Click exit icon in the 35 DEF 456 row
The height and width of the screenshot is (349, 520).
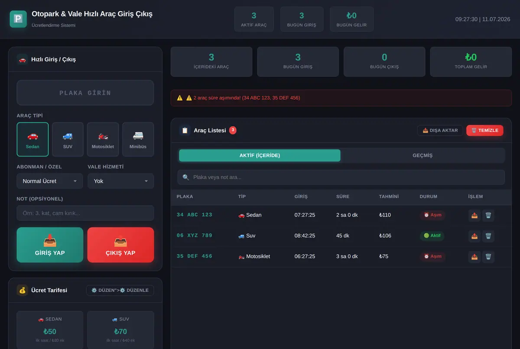[x=474, y=257]
